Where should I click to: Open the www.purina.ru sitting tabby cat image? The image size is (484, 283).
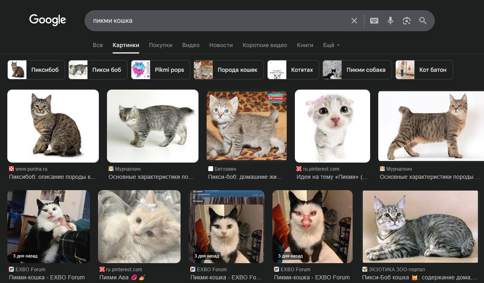click(53, 126)
